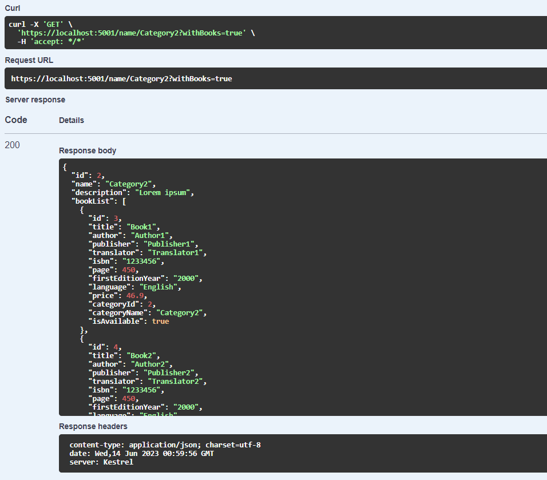Click the "categoryName": "Category2" line
Image resolution: width=547 pixels, height=480 pixels.
click(148, 313)
